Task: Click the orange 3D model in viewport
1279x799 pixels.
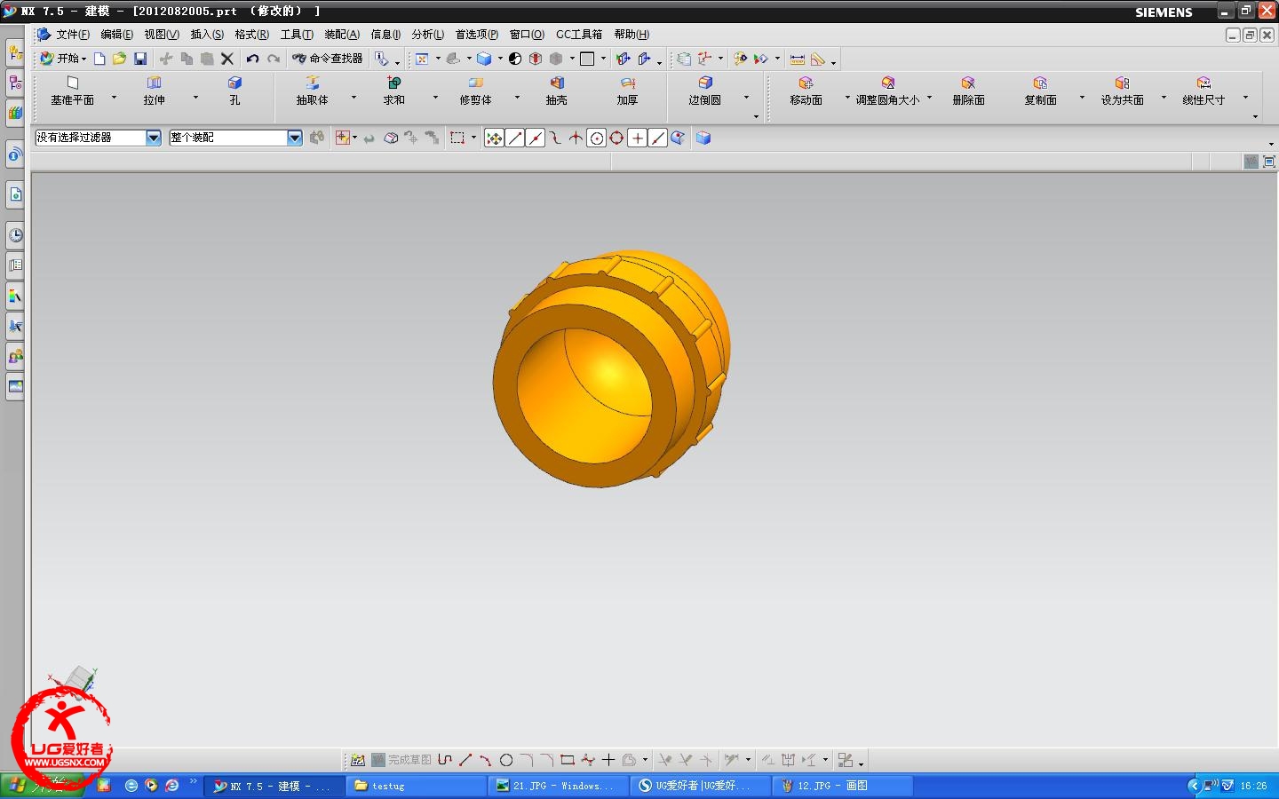Action: pos(611,368)
